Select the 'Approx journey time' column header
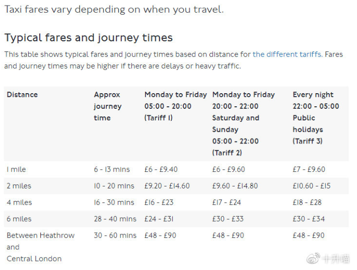This screenshot has width=357, height=270. (x=107, y=106)
